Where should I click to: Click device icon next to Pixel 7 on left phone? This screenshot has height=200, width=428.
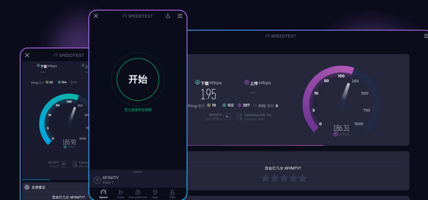click(x=63, y=164)
